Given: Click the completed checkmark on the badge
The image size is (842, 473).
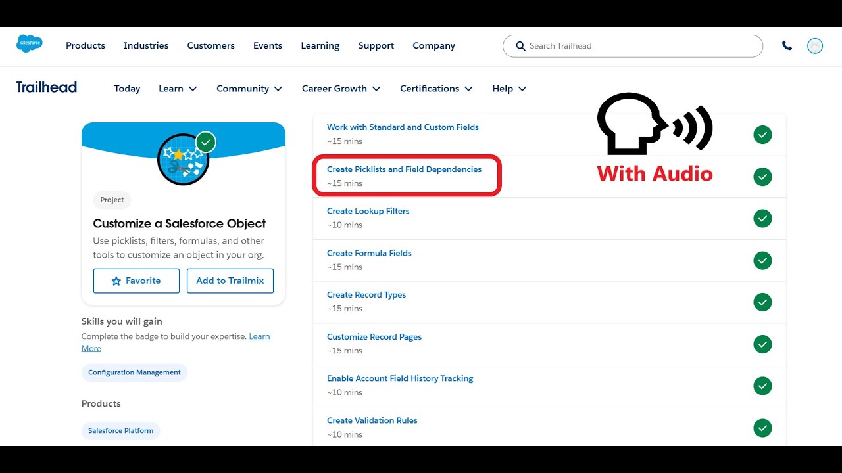Looking at the screenshot, I should pyautogui.click(x=206, y=142).
